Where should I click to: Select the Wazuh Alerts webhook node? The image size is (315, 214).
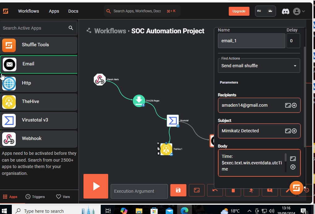[x=100, y=79]
